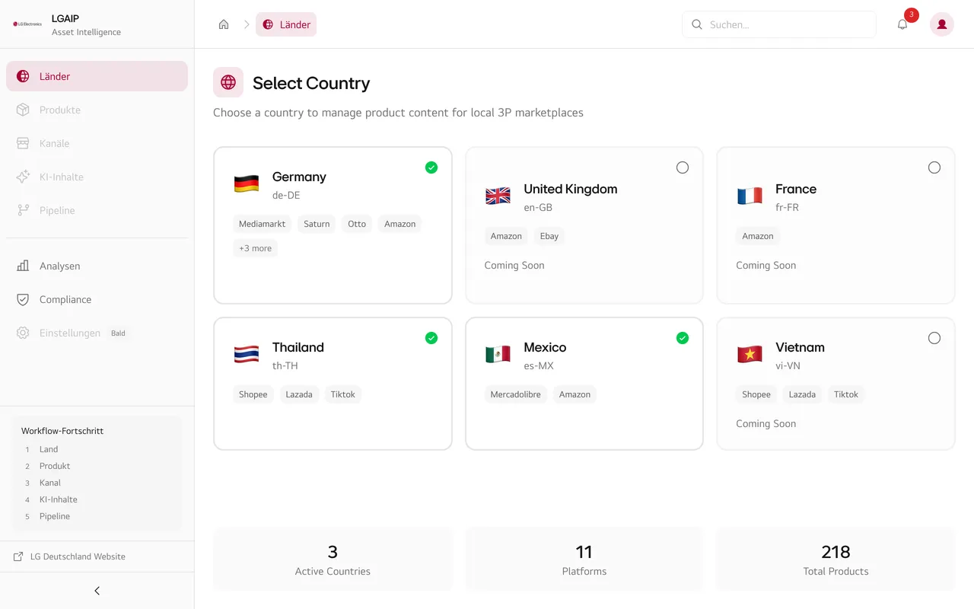Image resolution: width=974 pixels, height=609 pixels.
Task: Click the de-DE locale text
Action: click(286, 195)
